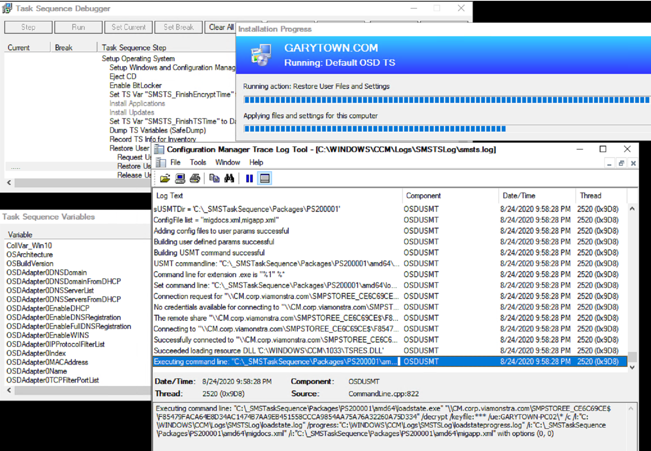Restore the inner log window via MDI restore icon
This screenshot has height=451, width=651.
click(621, 163)
